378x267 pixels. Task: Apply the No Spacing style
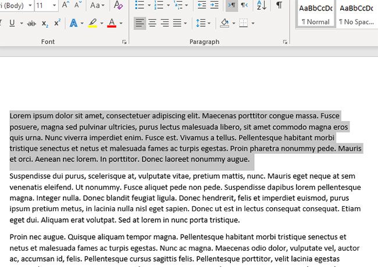click(x=357, y=14)
